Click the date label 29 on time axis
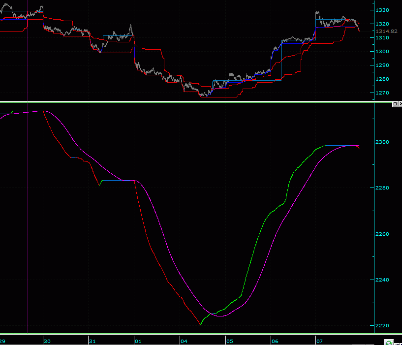Screen dimensions: 402x345 pos(2,342)
